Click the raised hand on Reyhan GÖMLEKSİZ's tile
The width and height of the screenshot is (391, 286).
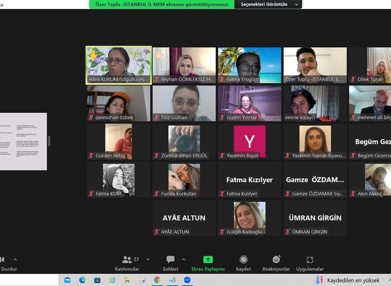[x=159, y=54]
